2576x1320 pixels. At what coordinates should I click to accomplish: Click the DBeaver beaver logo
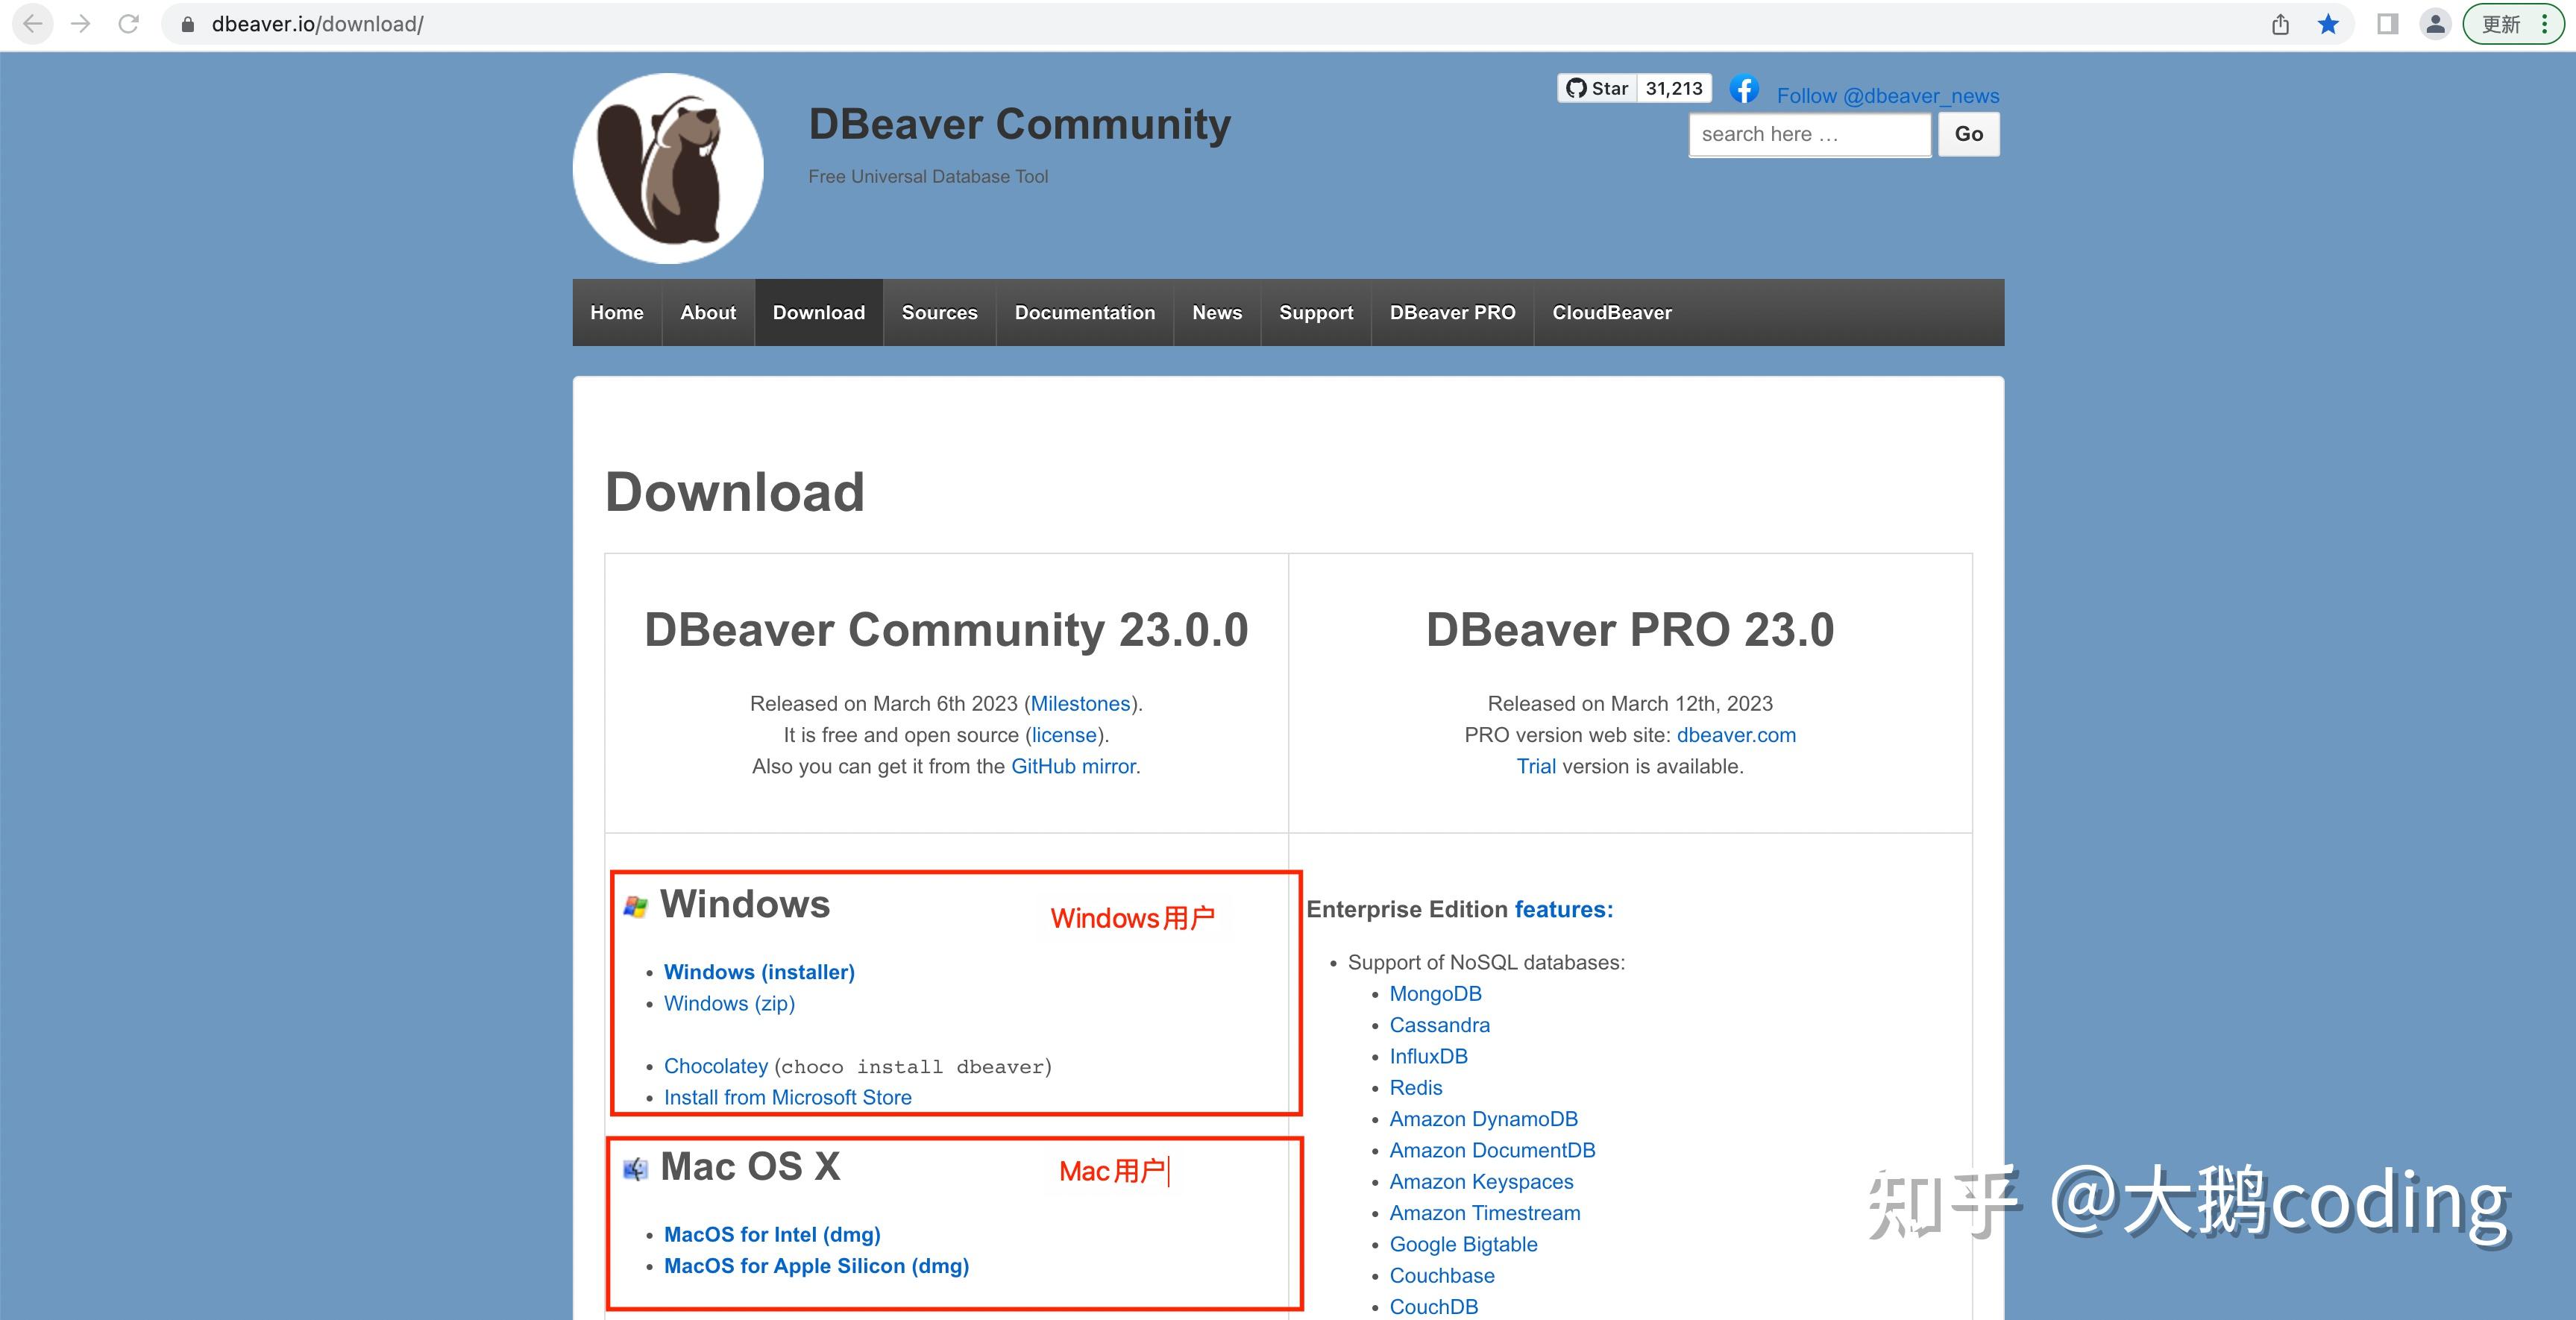(x=668, y=168)
